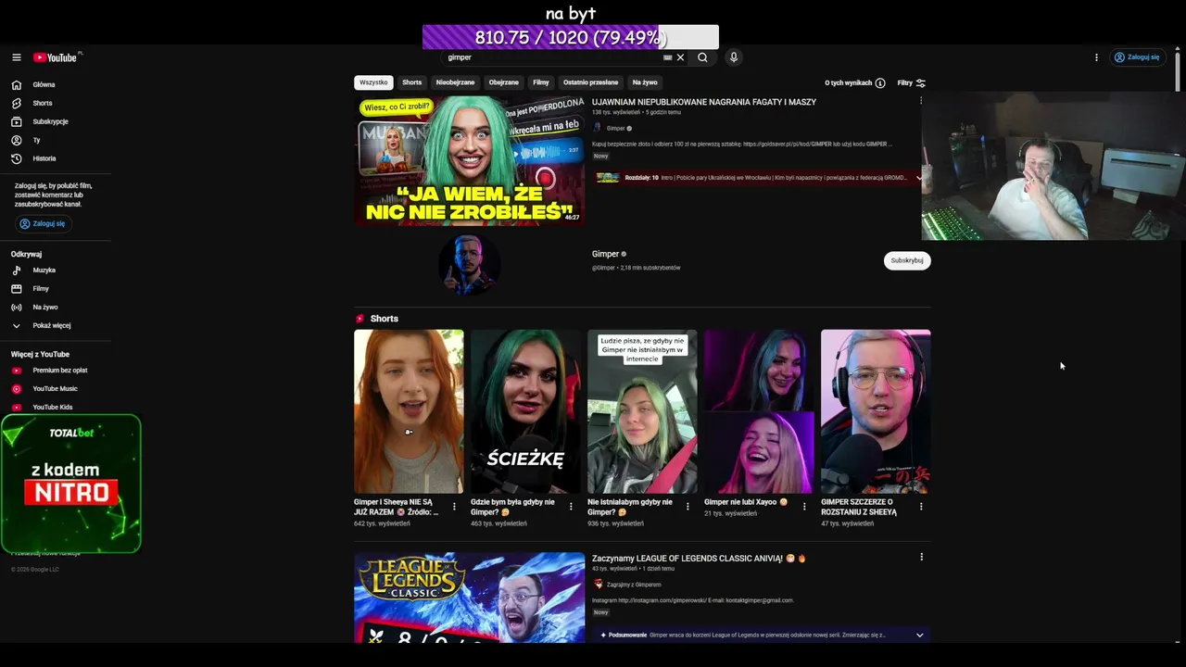Click into the search field containing gimper
1186x667 pixels.
[x=551, y=57]
